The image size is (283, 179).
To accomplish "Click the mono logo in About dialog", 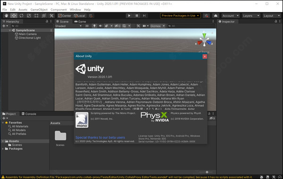I will [x=82, y=120].
